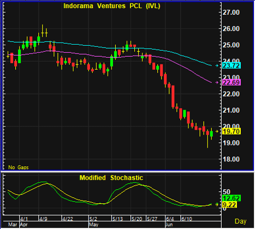Select the cyan moving average value 23.72
The height and width of the screenshot is (229, 255).
[232, 65]
